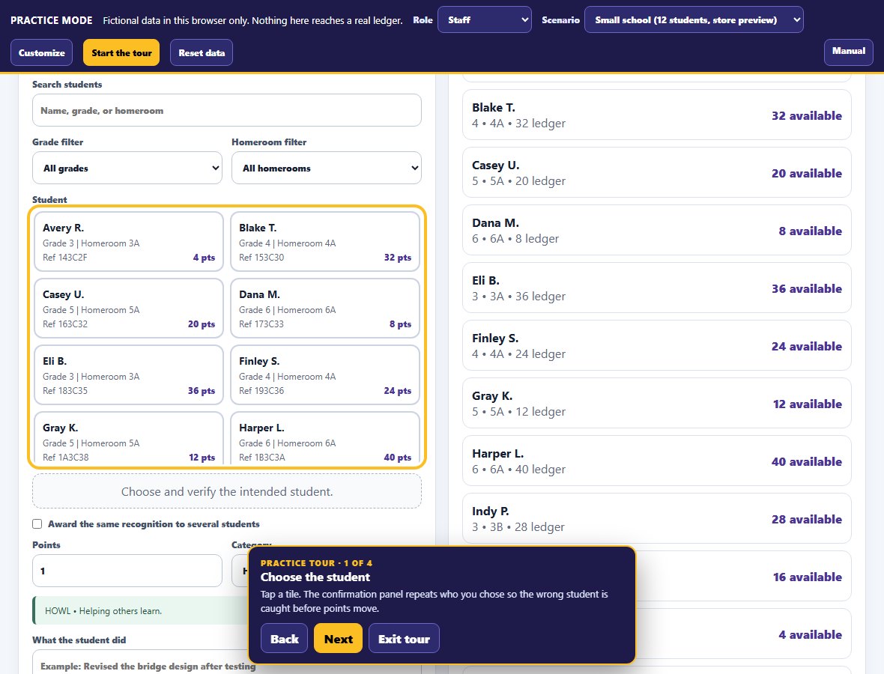
Task: Open the Manual
Action: point(848,51)
